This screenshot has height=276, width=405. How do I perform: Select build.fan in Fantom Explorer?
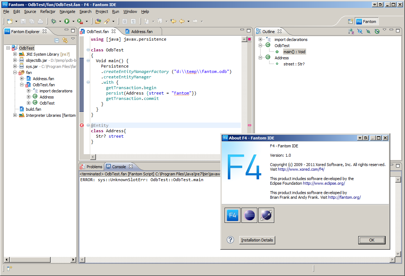[x=33, y=109]
